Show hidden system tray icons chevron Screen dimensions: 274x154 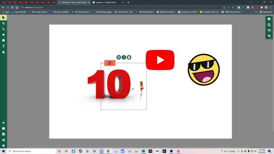[x=238, y=151]
